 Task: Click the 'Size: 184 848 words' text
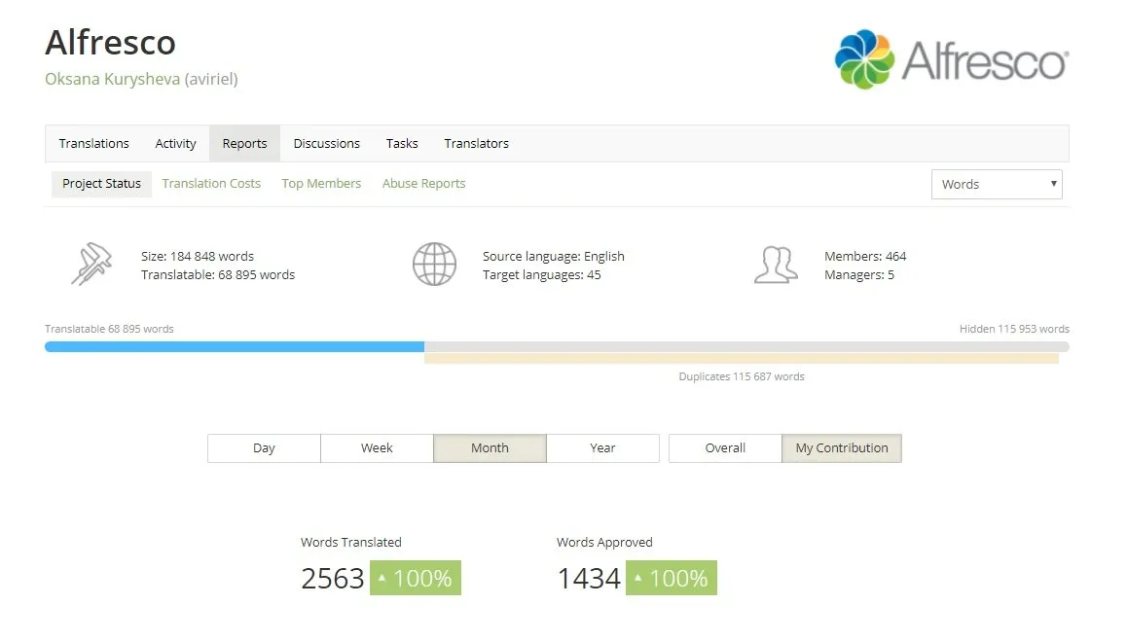pyautogui.click(x=198, y=257)
